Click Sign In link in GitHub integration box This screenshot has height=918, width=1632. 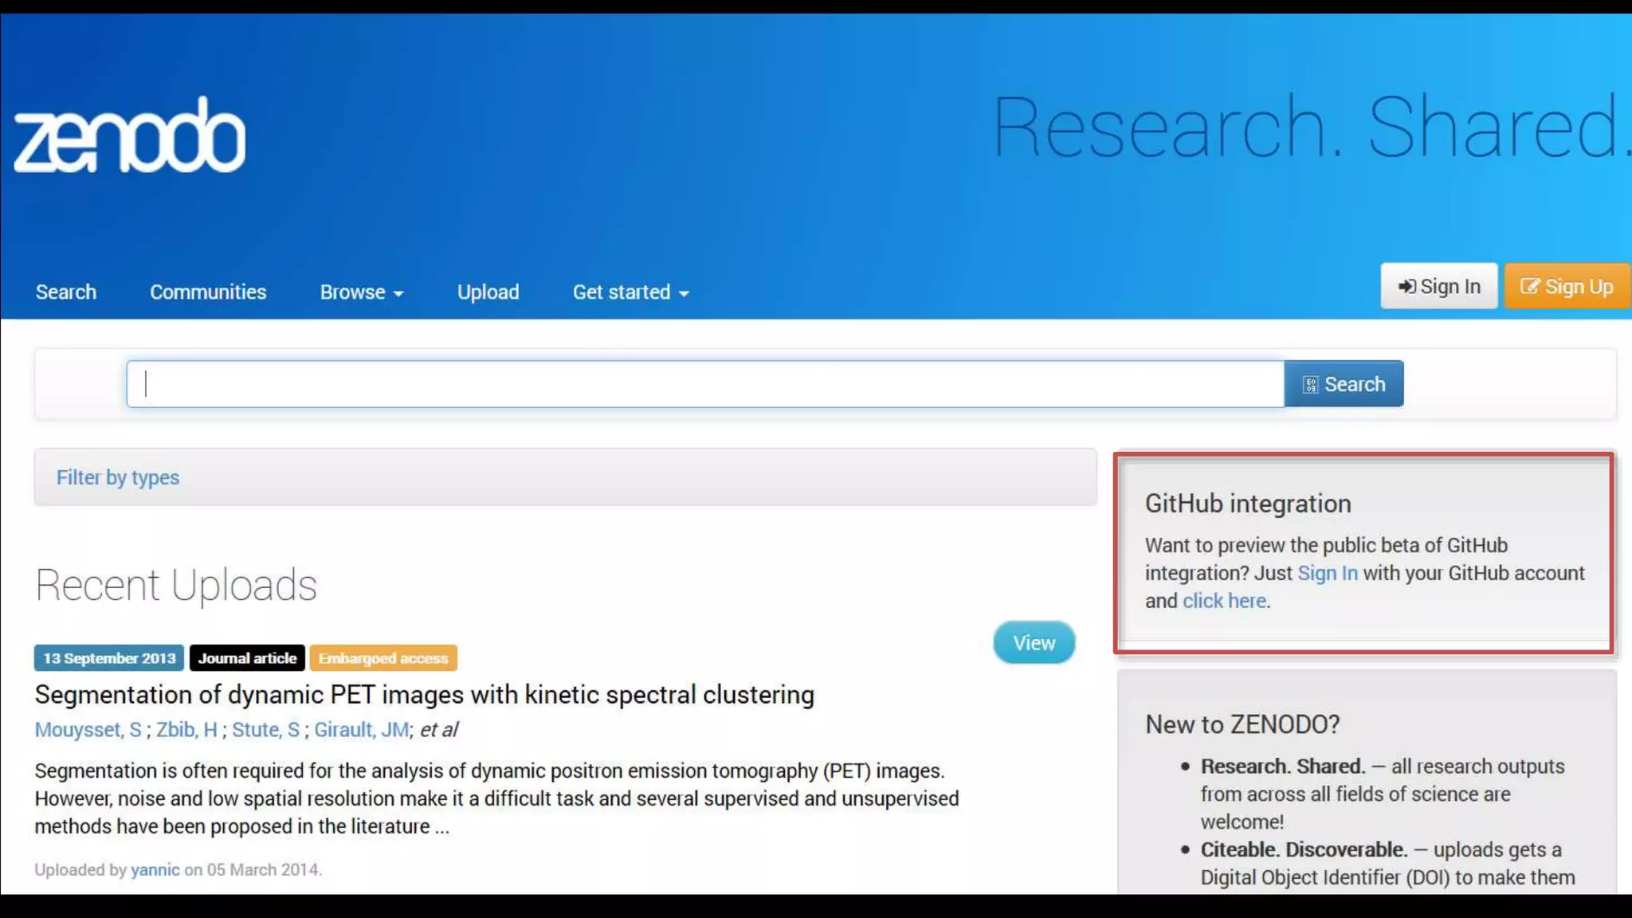tap(1327, 573)
